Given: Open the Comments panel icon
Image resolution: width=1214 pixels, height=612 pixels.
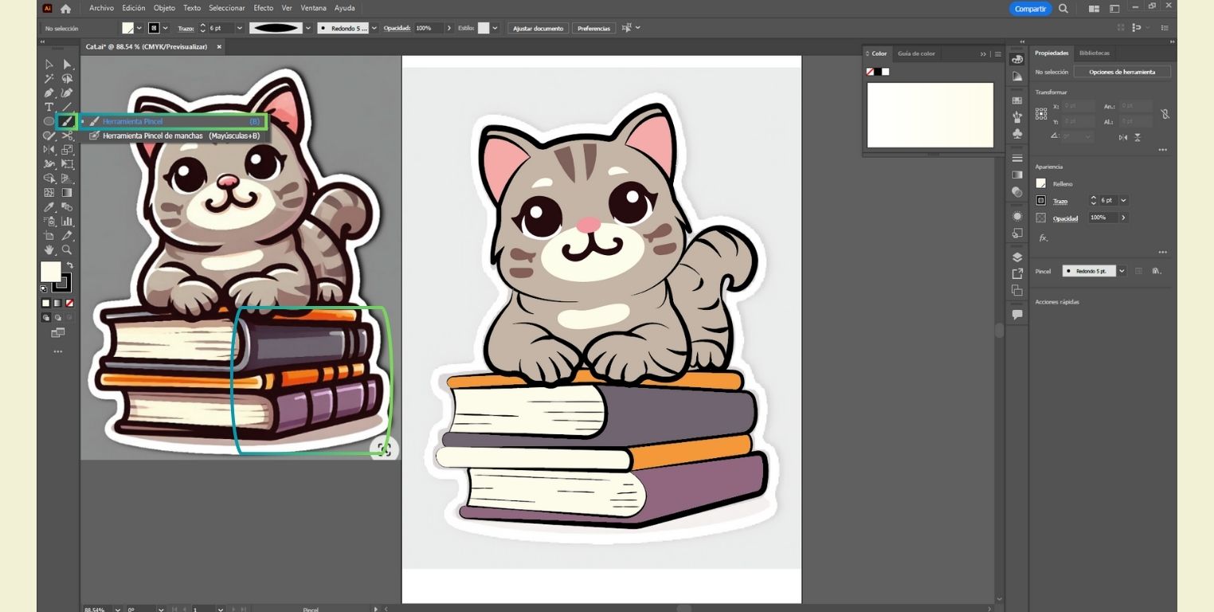Looking at the screenshot, I should tap(1017, 315).
